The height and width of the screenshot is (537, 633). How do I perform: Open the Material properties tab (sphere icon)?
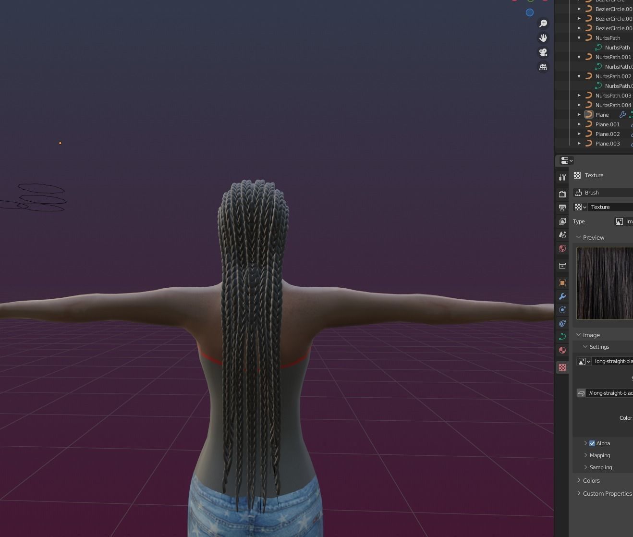(562, 350)
